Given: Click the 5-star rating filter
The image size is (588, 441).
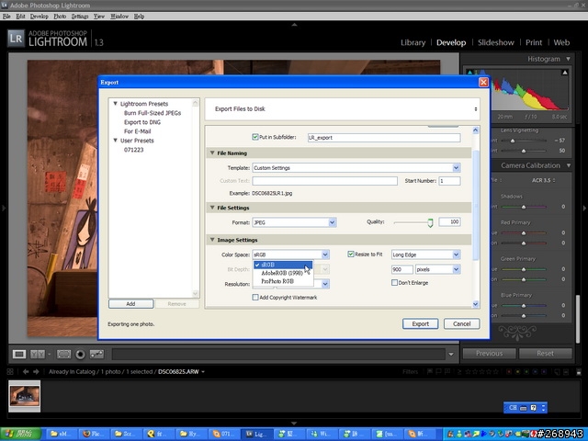Looking at the screenshot, I should (496, 371).
